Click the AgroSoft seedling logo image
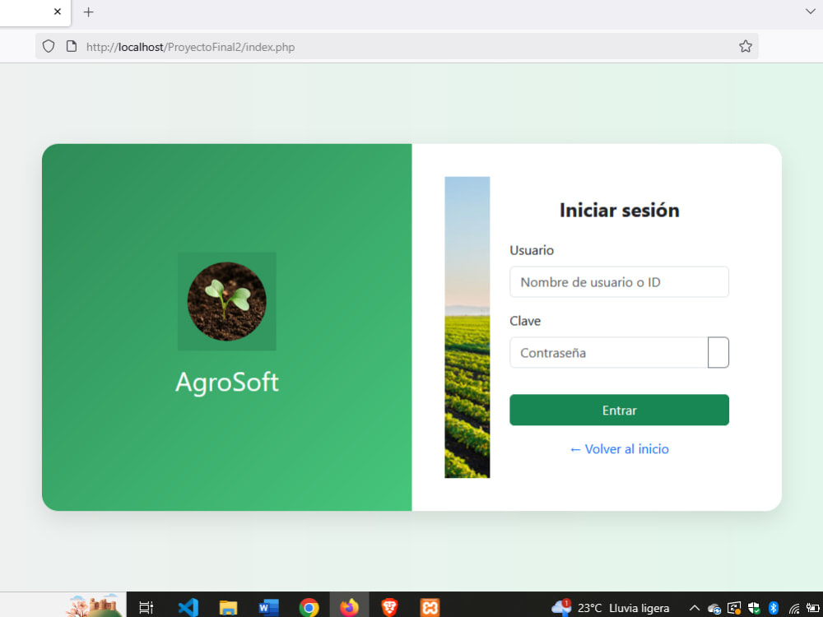Image resolution: width=823 pixels, height=617 pixels. point(227,301)
